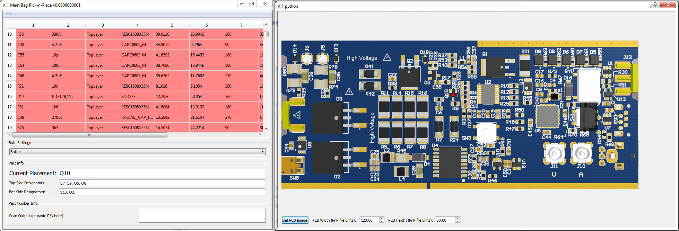Click the 13.9446 coordinate cell
679x231 pixels.
207,65
